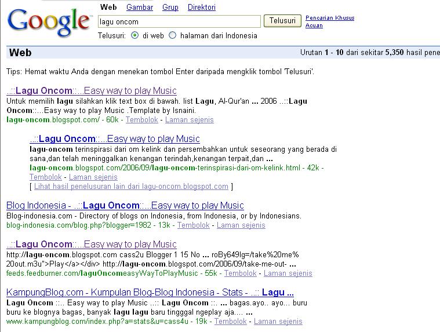Click the tip text about pressing Enter
440x332 pixels.
[160, 71]
